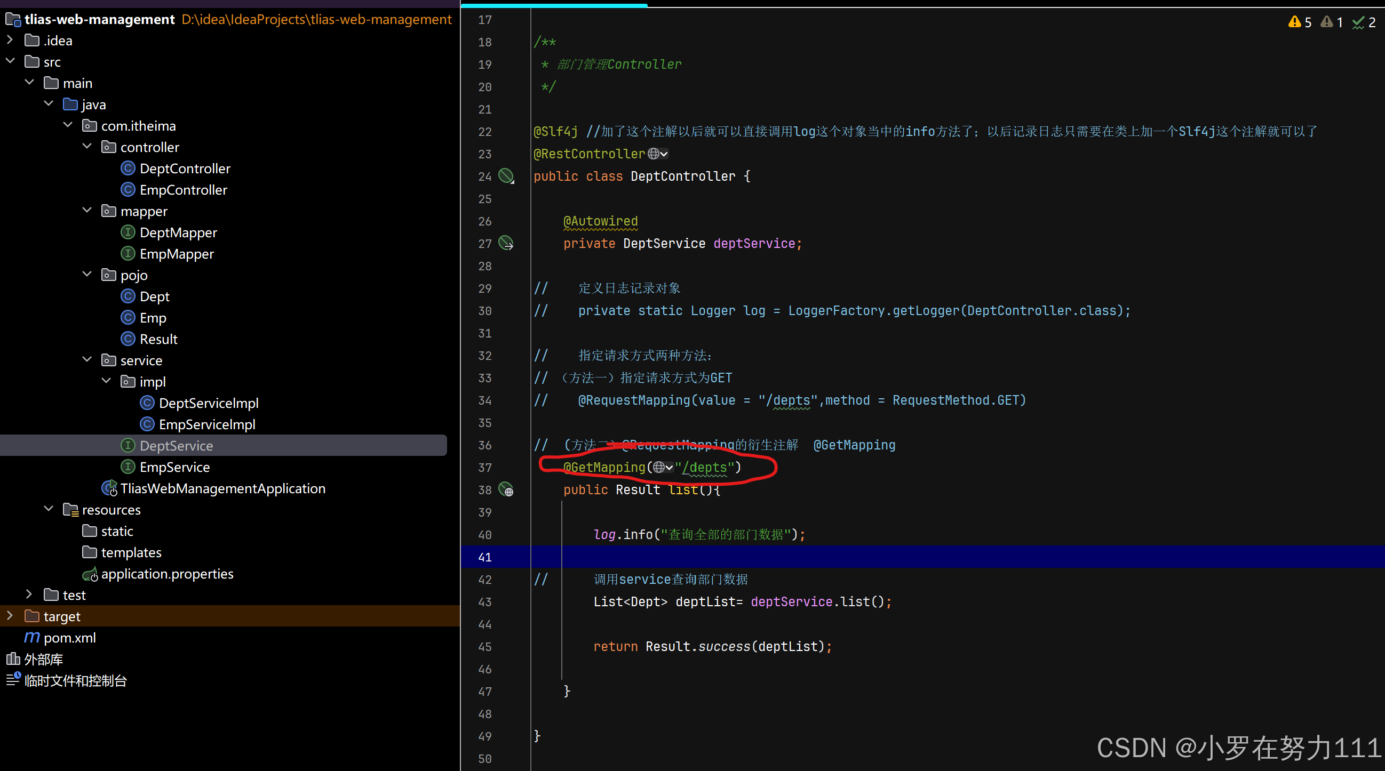Open DeptController class in tree
This screenshot has width=1385, height=771.
pos(185,168)
